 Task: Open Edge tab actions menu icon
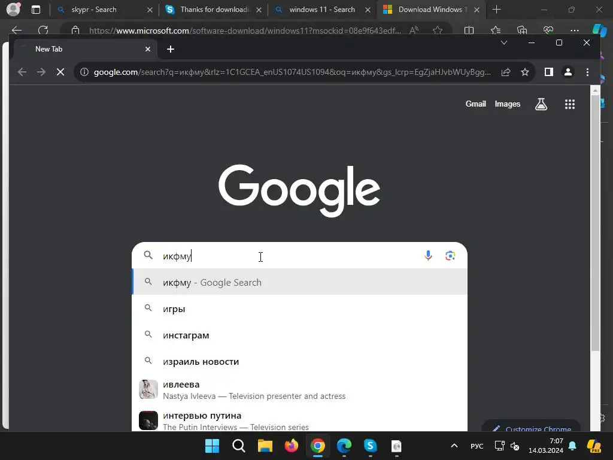click(35, 10)
